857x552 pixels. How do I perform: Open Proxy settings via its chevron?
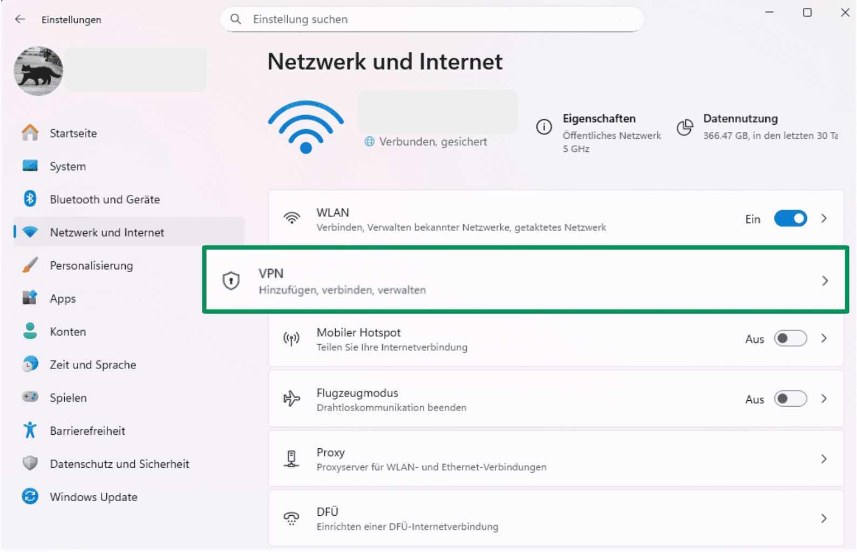tap(825, 459)
